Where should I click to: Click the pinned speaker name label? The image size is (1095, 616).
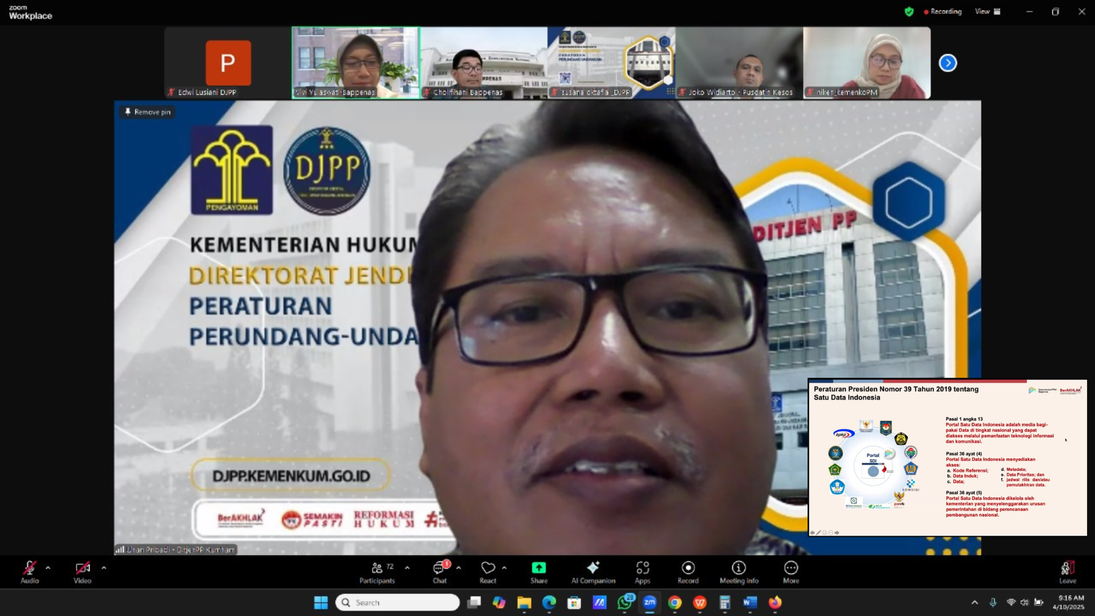(176, 550)
